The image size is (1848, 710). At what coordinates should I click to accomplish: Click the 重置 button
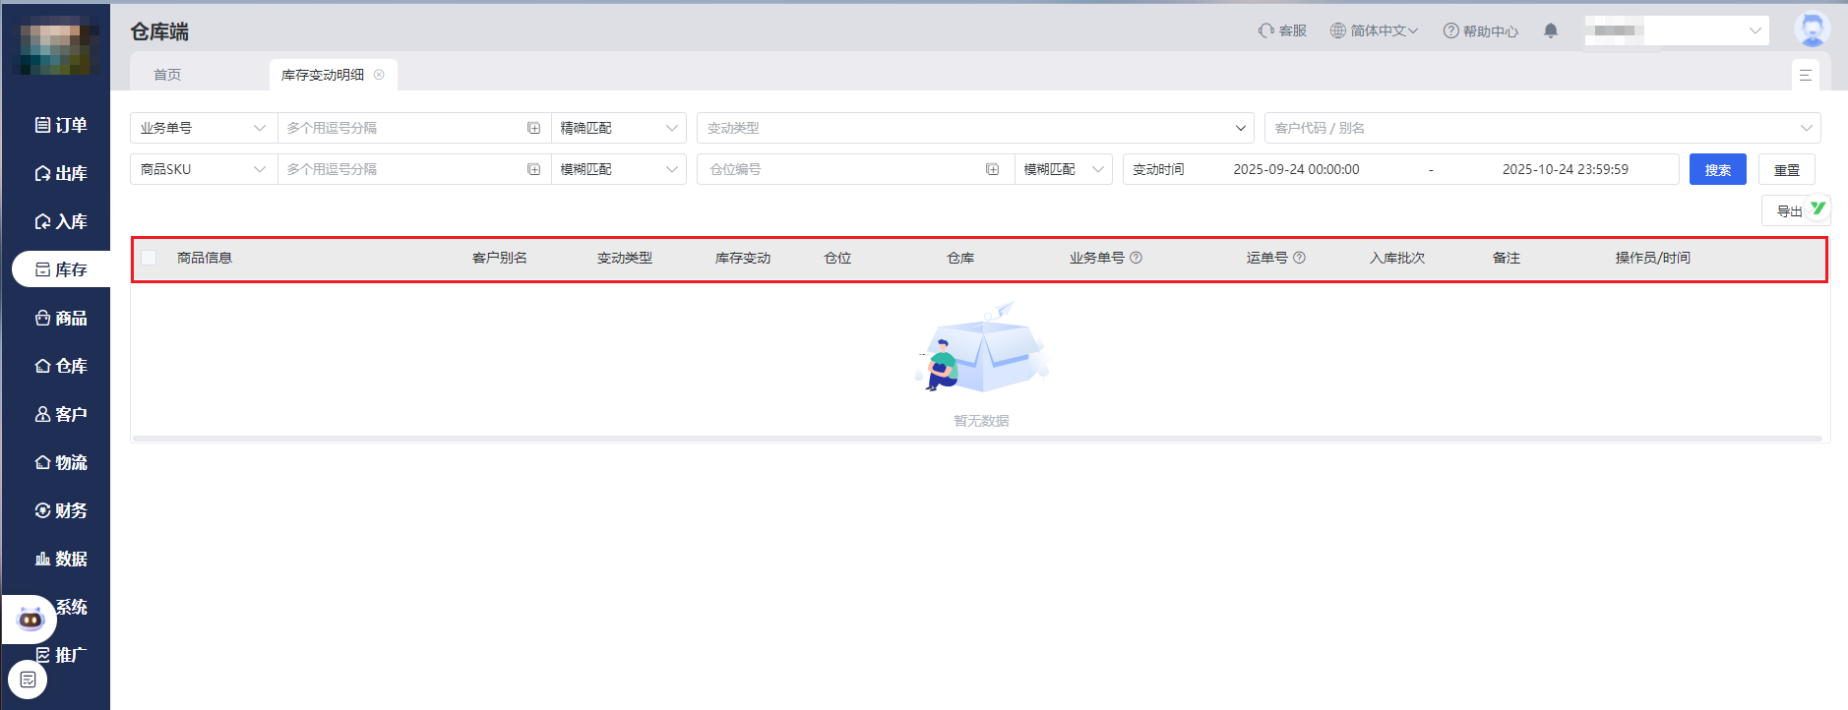tap(1786, 169)
